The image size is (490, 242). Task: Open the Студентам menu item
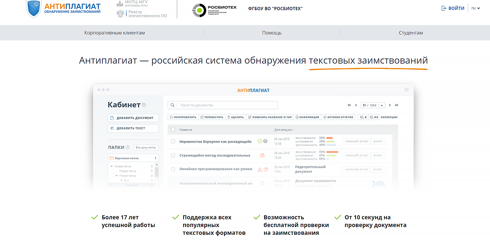coord(411,33)
